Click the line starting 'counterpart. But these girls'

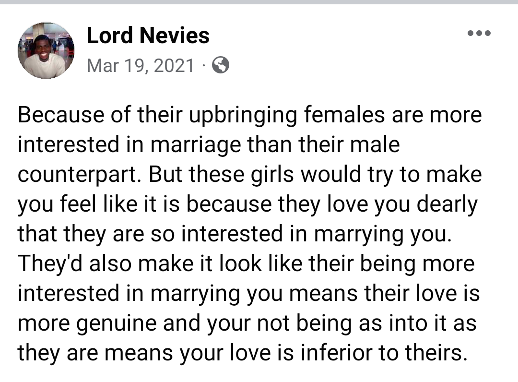[250, 175]
